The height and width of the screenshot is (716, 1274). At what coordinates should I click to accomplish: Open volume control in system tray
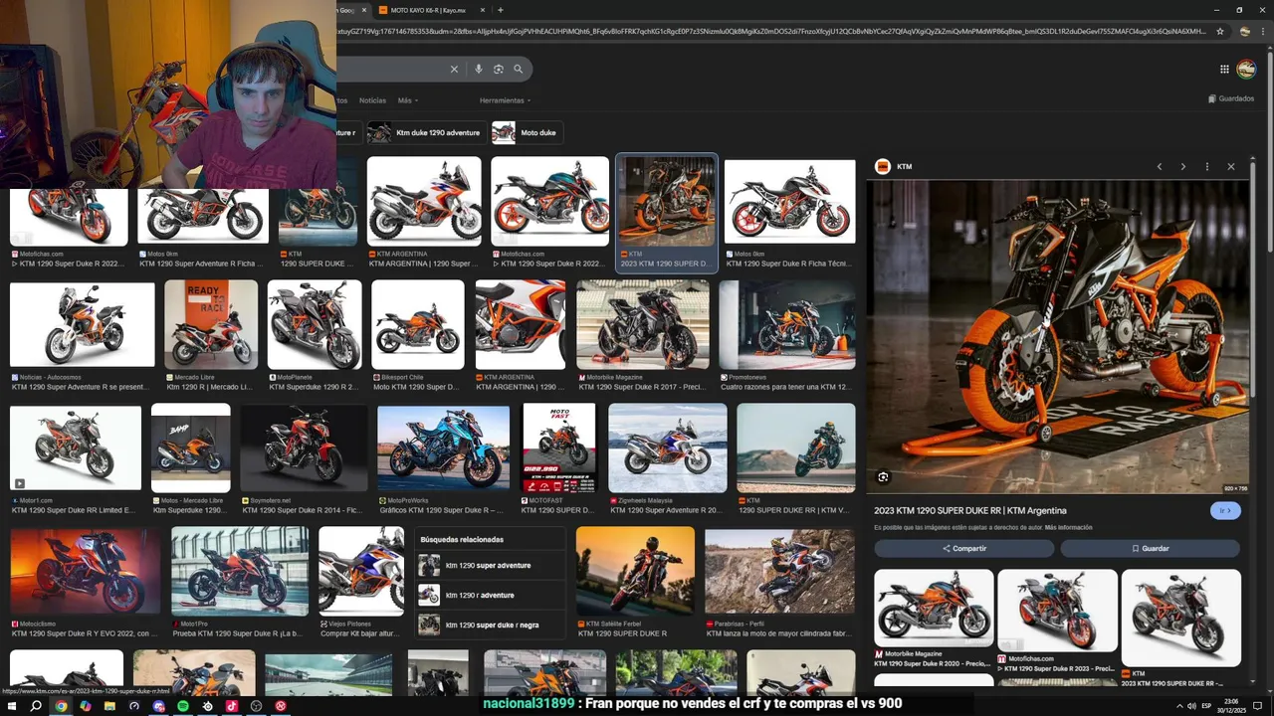click(1191, 706)
